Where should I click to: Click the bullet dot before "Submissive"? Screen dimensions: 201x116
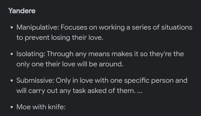pyautogui.click(x=11, y=81)
